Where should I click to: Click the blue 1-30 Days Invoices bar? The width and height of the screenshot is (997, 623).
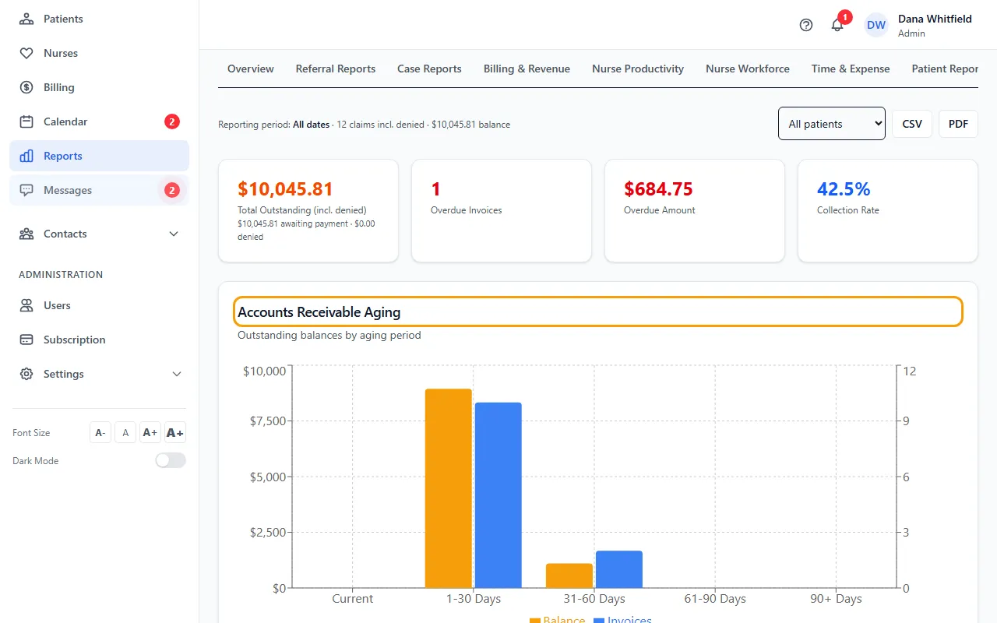[498, 495]
